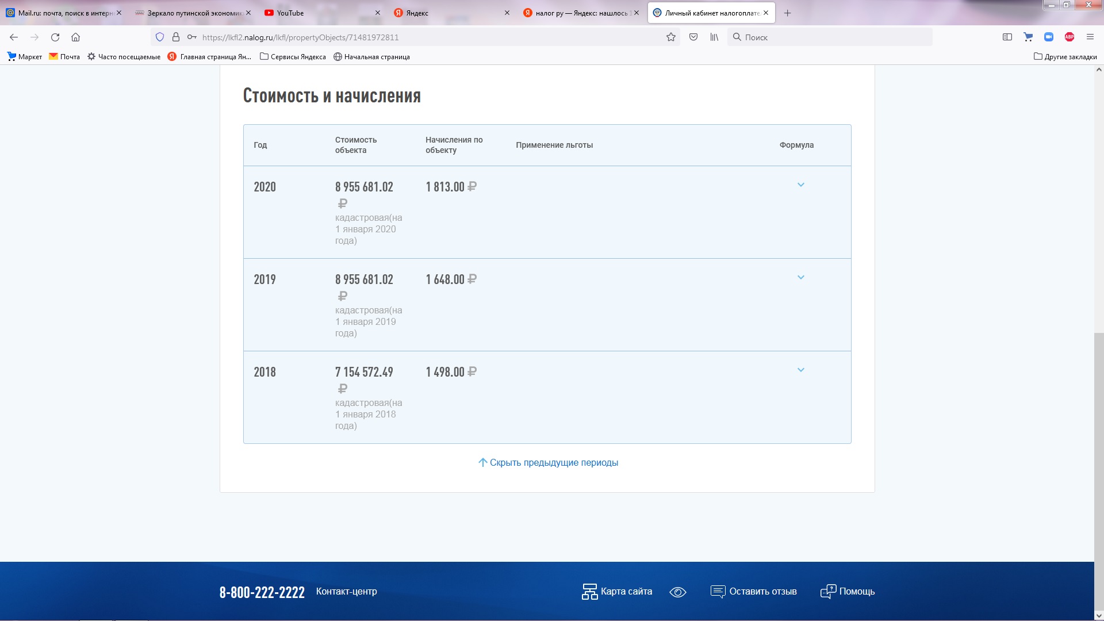This screenshot has width=1104, height=621.
Task: Go to browser home page icon
Action: [75, 37]
